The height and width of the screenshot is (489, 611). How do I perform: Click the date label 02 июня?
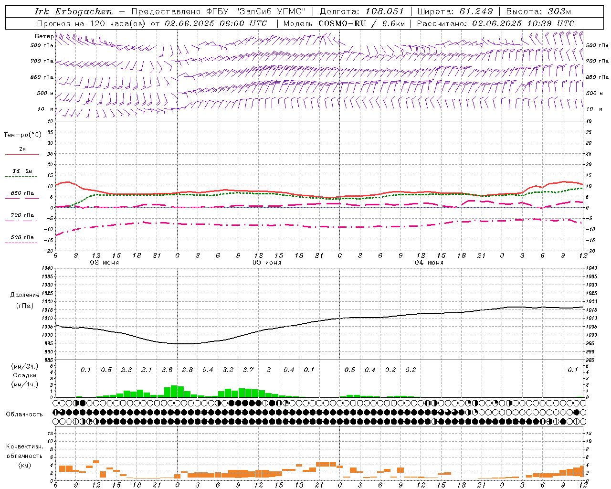click(105, 263)
